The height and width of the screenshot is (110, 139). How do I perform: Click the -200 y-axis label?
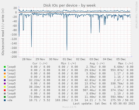[14, 57]
